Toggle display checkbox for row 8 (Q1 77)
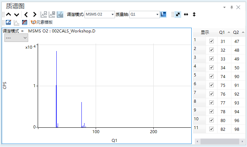Viewport: 247px width, 147px height. coord(211,103)
